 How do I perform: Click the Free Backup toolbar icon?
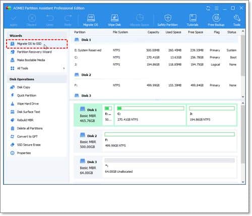(x=216, y=20)
